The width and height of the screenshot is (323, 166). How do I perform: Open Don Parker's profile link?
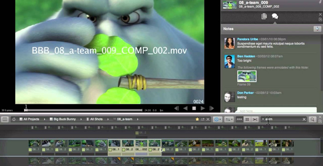245,93
